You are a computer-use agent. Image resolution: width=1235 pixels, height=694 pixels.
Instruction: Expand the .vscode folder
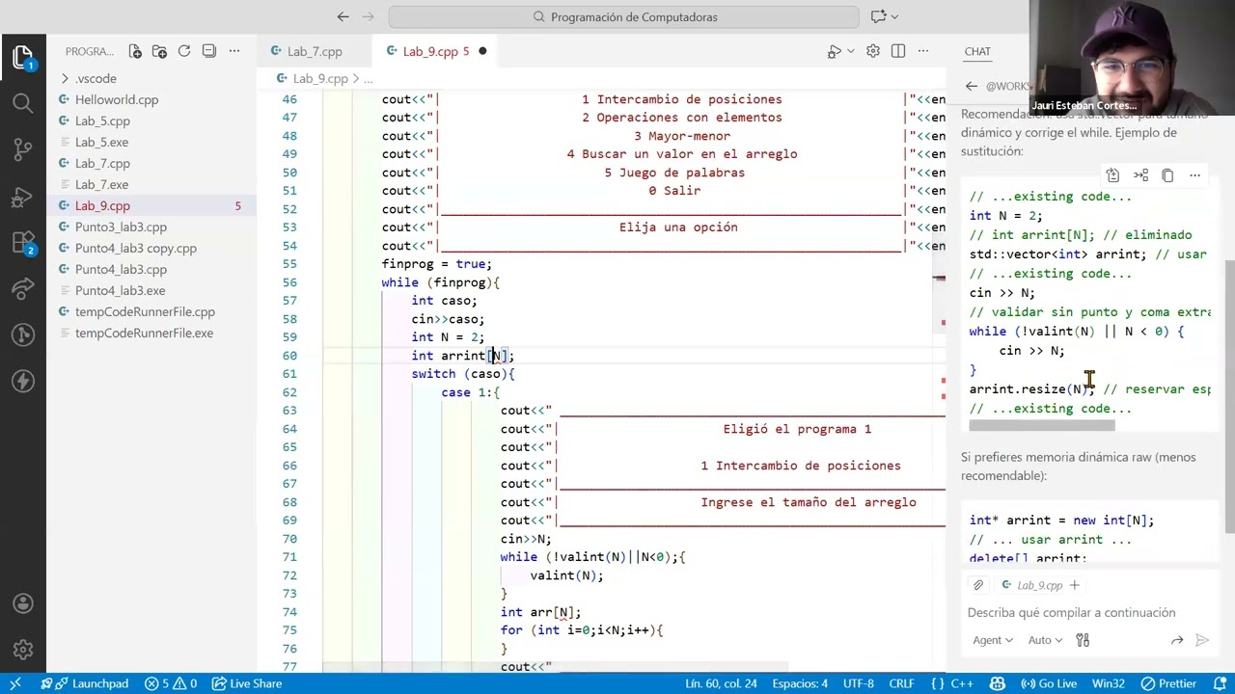pyautogui.click(x=96, y=79)
